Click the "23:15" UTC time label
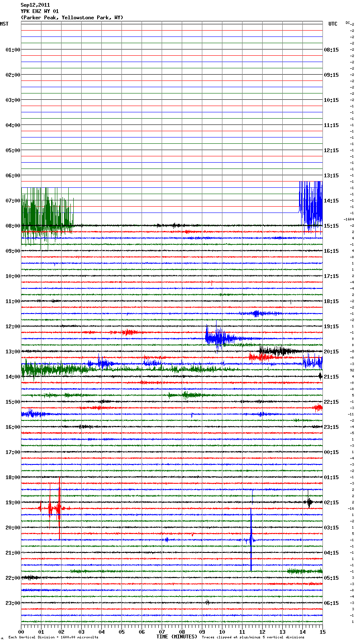Viewport: 356px width, 643px height. [x=332, y=427]
